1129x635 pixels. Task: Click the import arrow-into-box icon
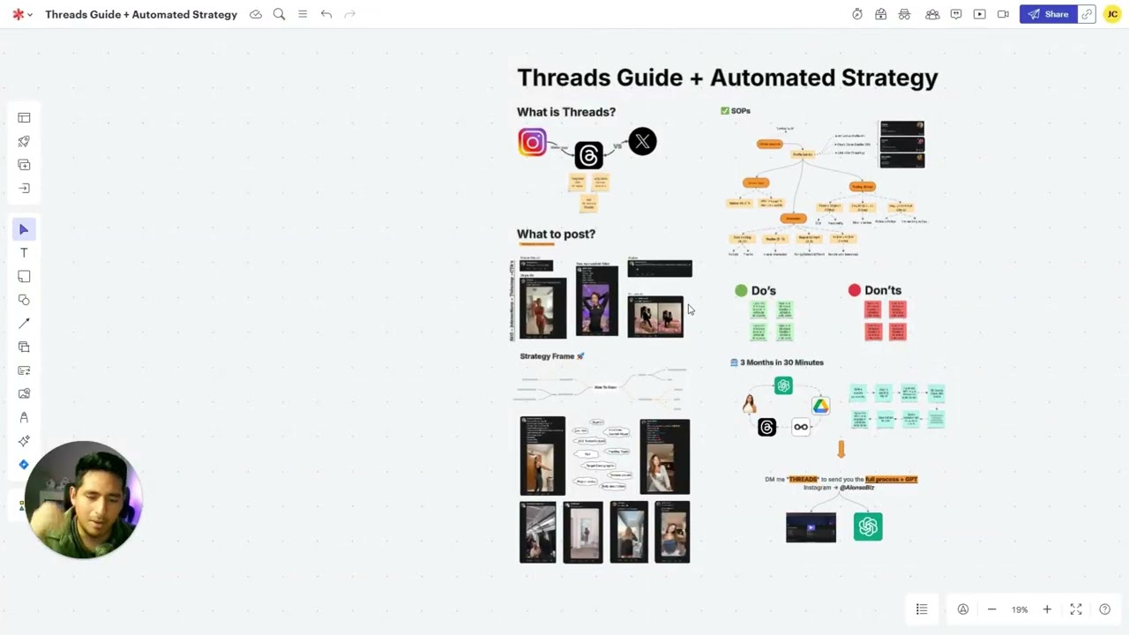tap(24, 188)
